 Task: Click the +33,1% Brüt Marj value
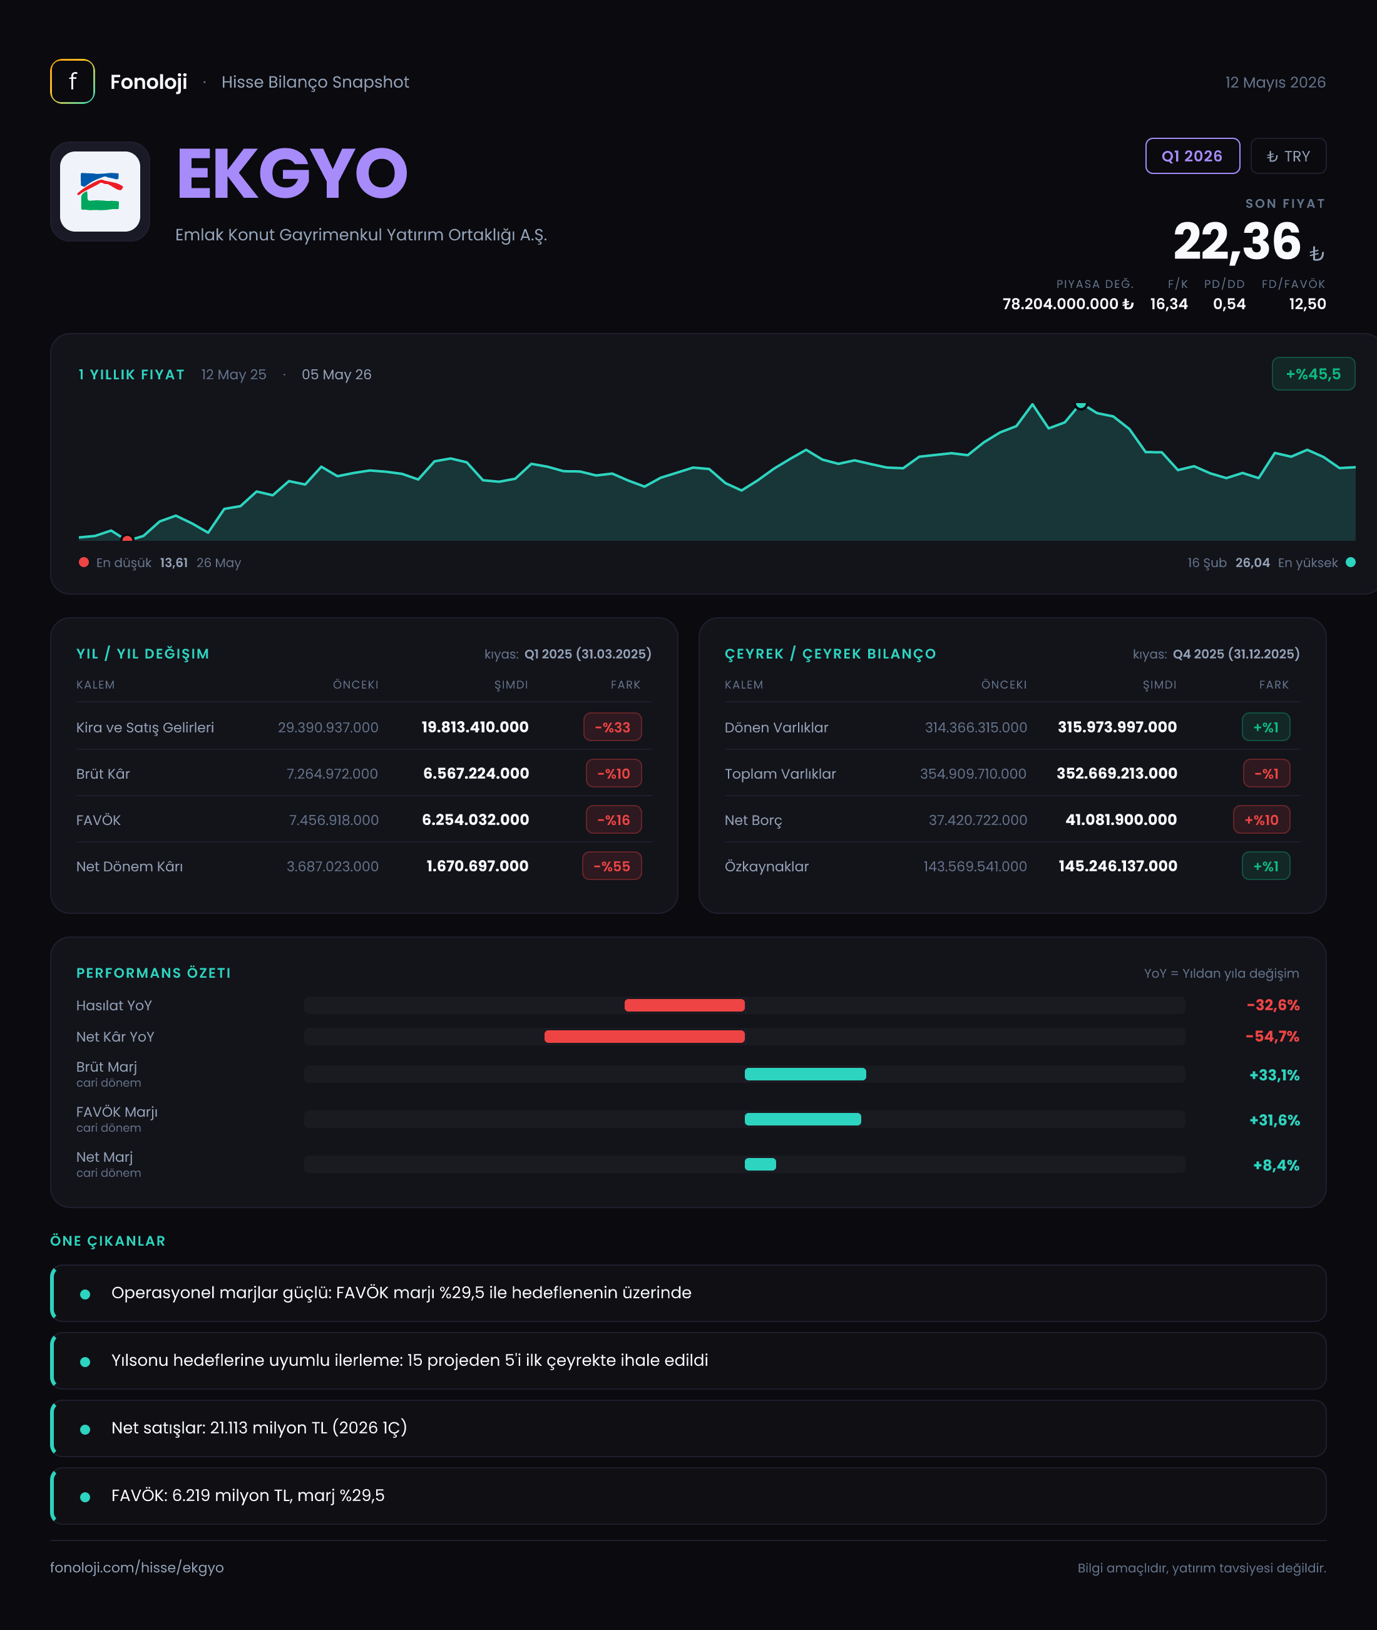(1275, 1075)
